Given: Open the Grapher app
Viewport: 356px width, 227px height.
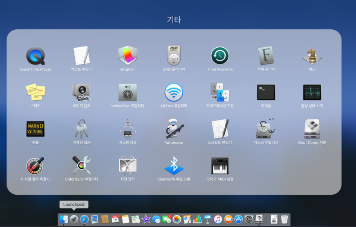Looking at the screenshot, I should (128, 56).
